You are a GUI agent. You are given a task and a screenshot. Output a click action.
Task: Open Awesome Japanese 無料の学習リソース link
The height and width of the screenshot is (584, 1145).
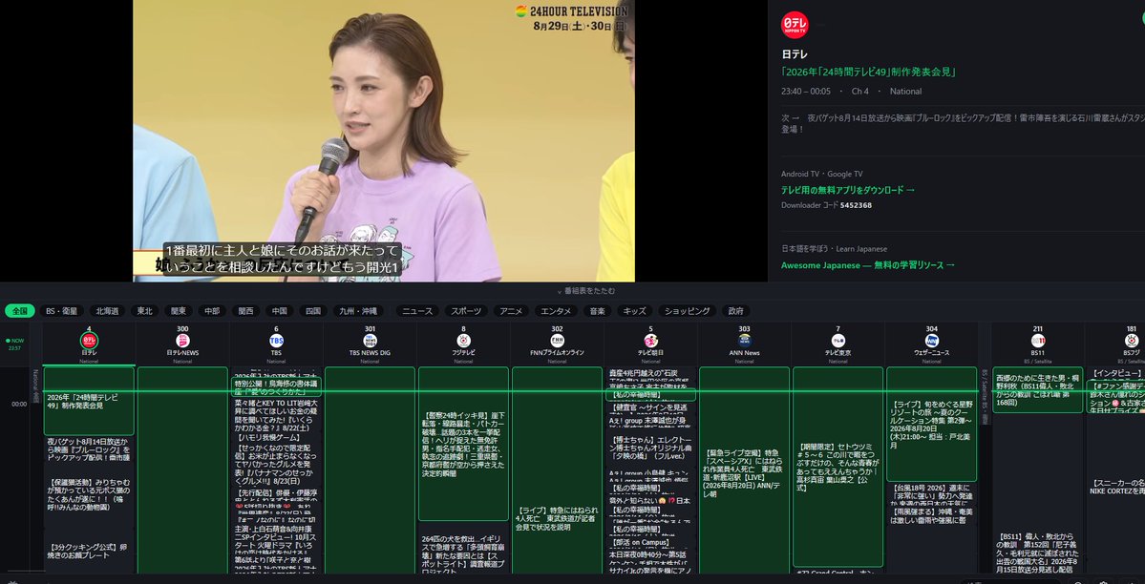867,265
